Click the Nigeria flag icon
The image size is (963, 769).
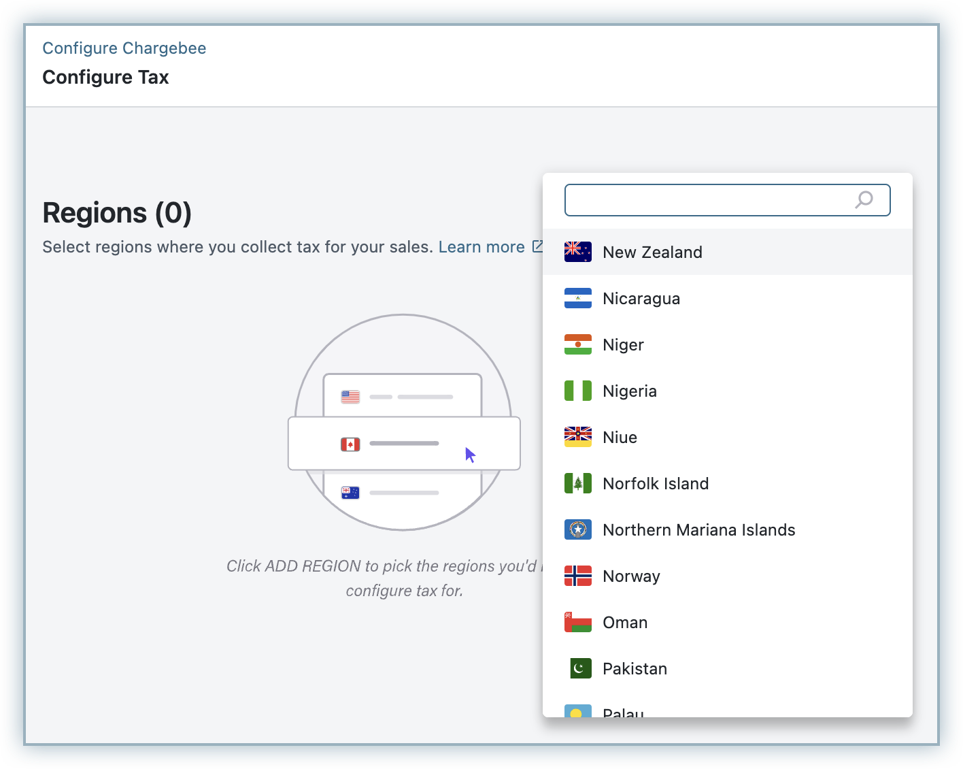tap(577, 391)
